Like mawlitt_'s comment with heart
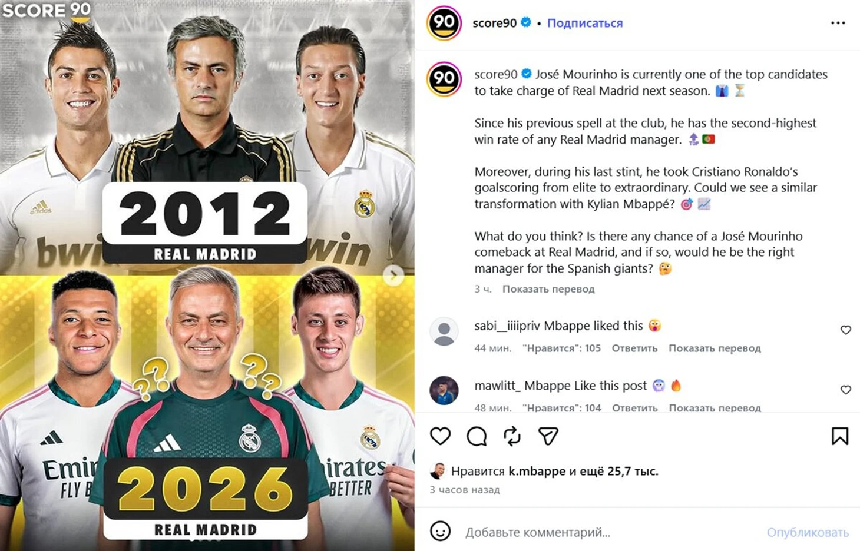This screenshot has height=551, width=860. [x=845, y=390]
